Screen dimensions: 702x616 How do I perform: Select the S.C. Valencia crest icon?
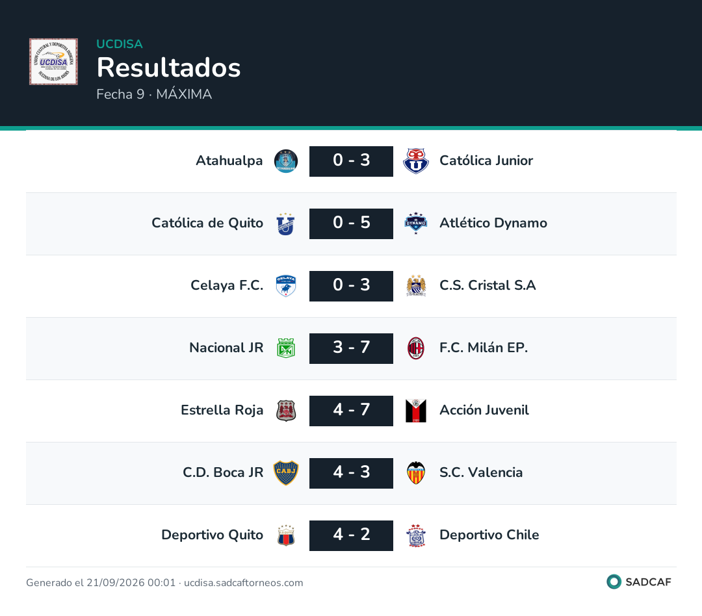pyautogui.click(x=416, y=473)
